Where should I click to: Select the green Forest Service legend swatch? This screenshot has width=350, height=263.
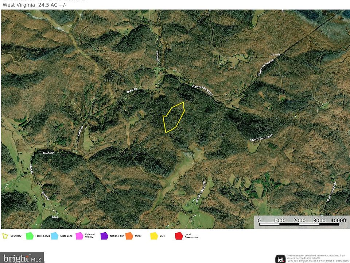tap(30, 236)
